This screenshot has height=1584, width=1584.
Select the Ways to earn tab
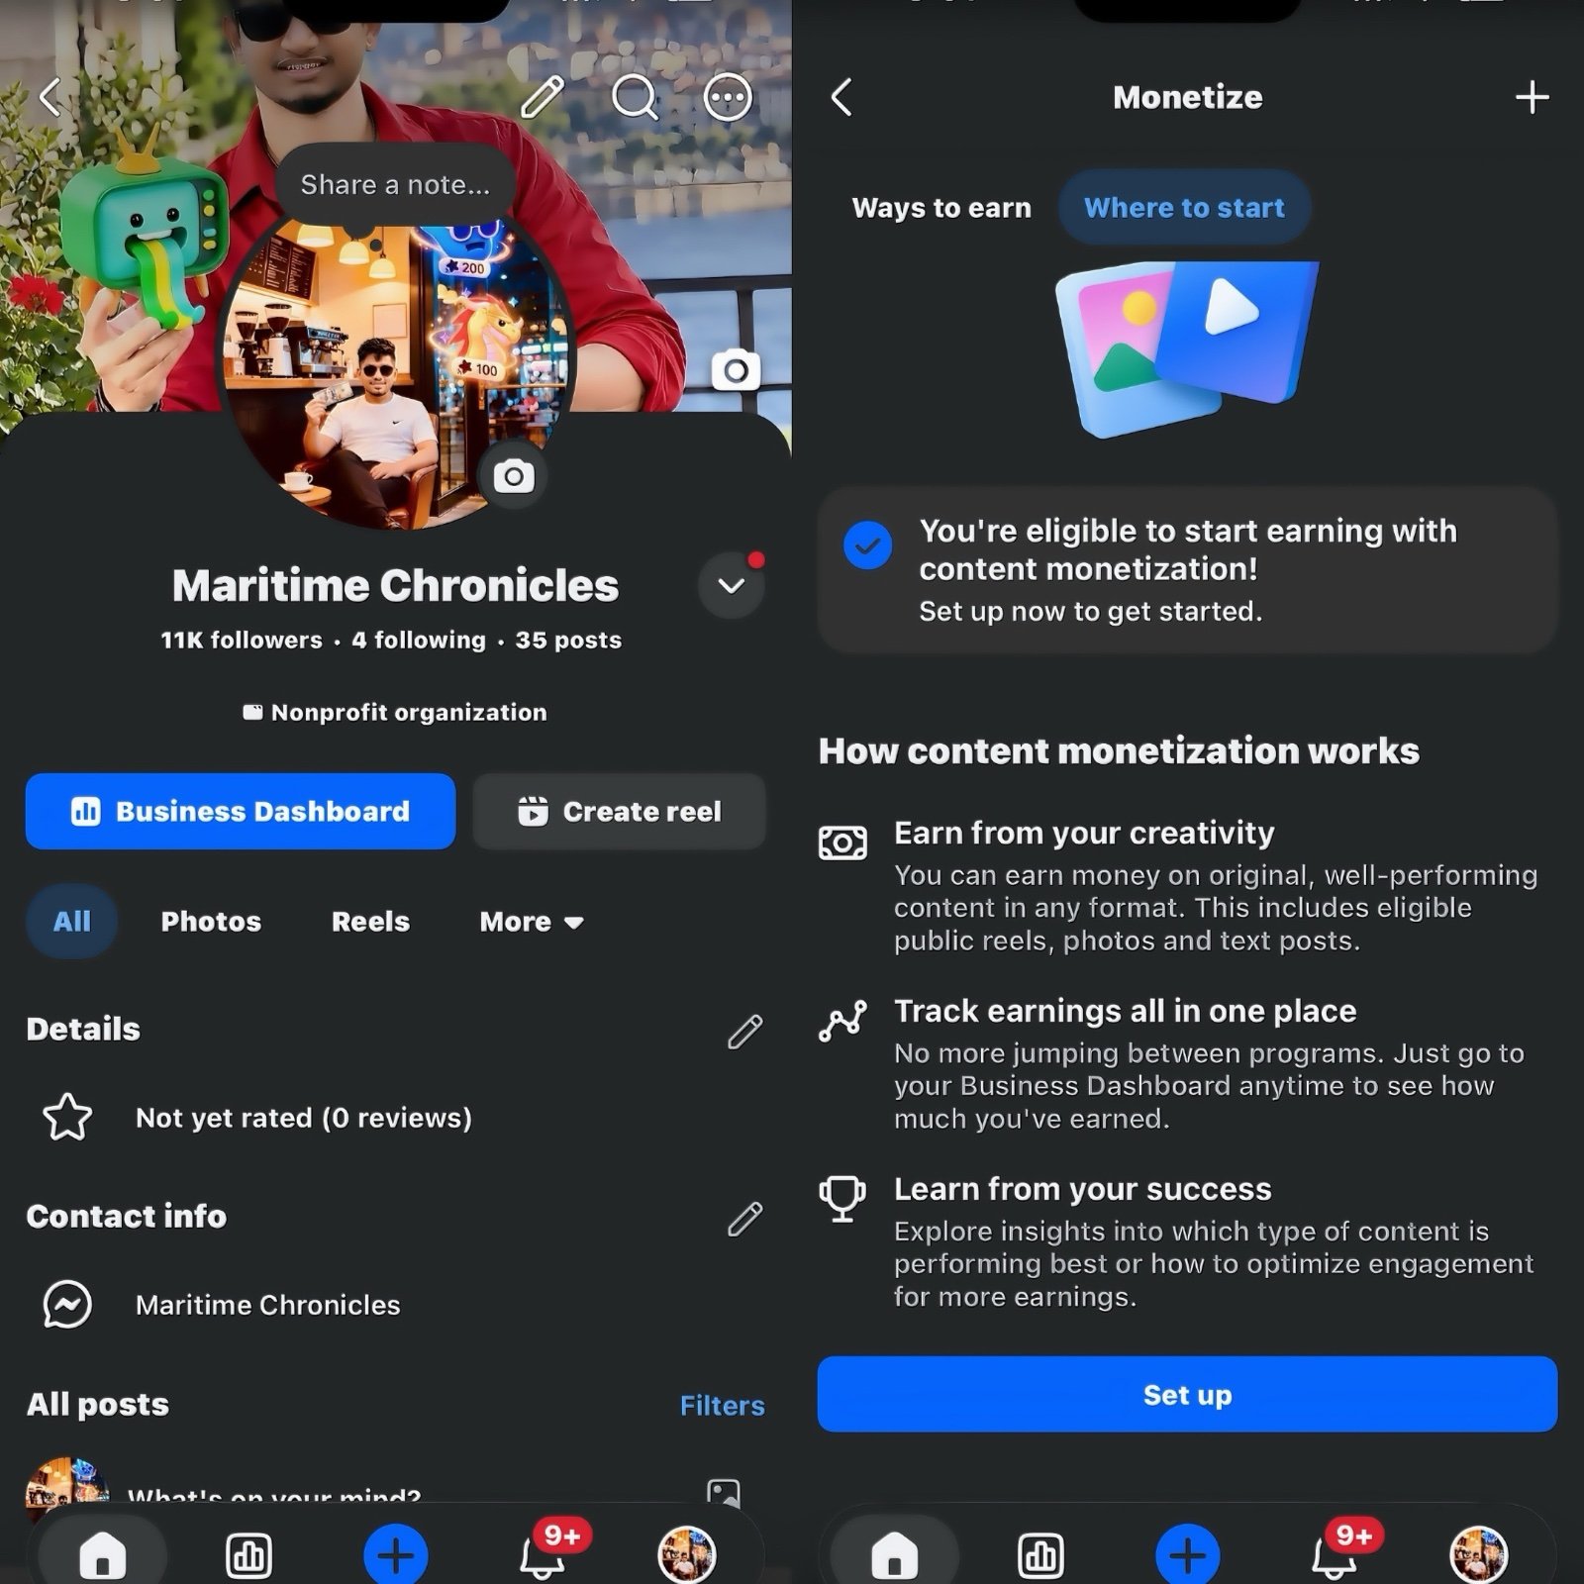click(x=941, y=208)
